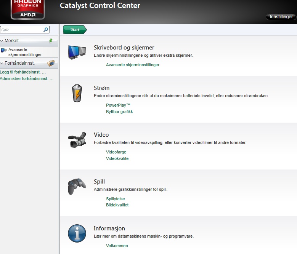Open the Byttbar grafikk link
Image resolution: width=297 pixels, height=254 pixels.
tap(119, 112)
